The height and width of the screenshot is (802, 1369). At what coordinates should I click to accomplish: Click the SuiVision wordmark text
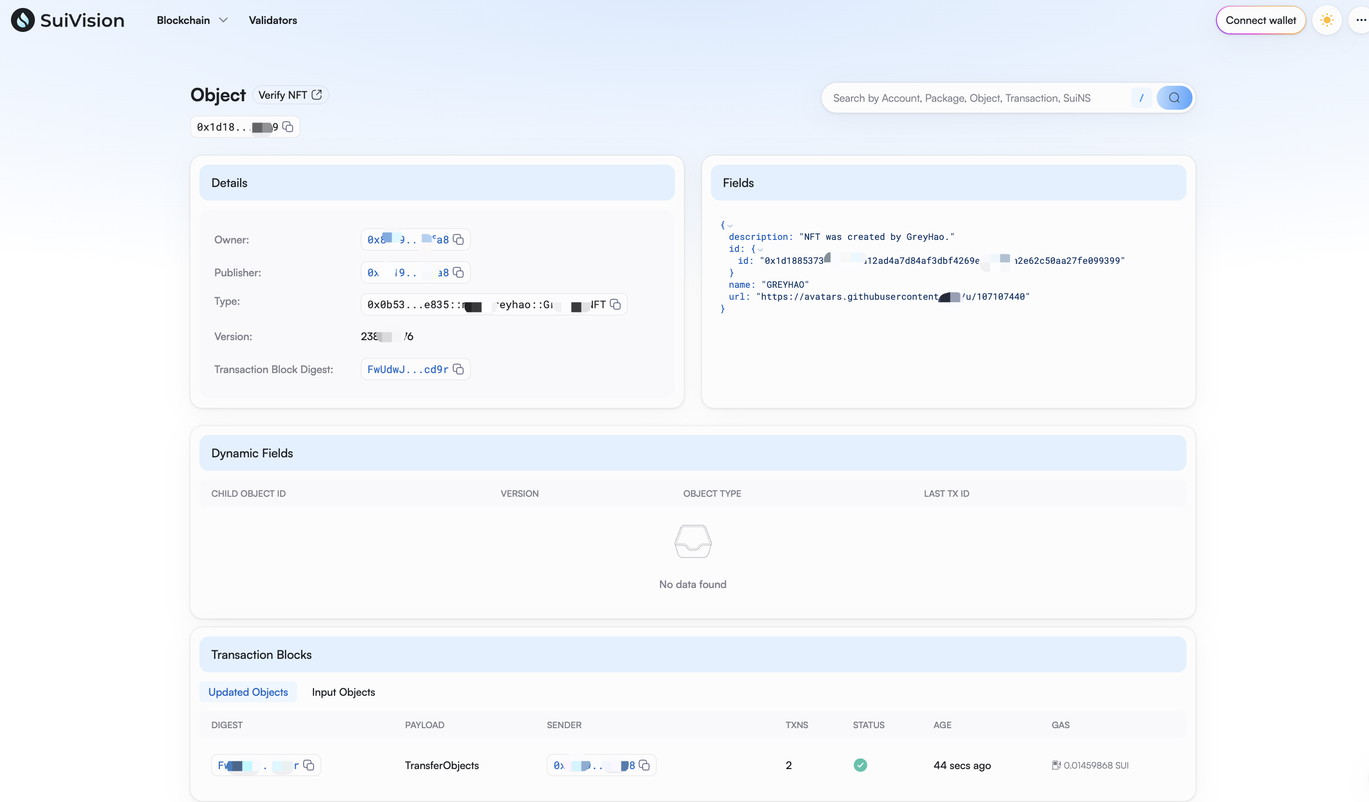pyautogui.click(x=83, y=20)
